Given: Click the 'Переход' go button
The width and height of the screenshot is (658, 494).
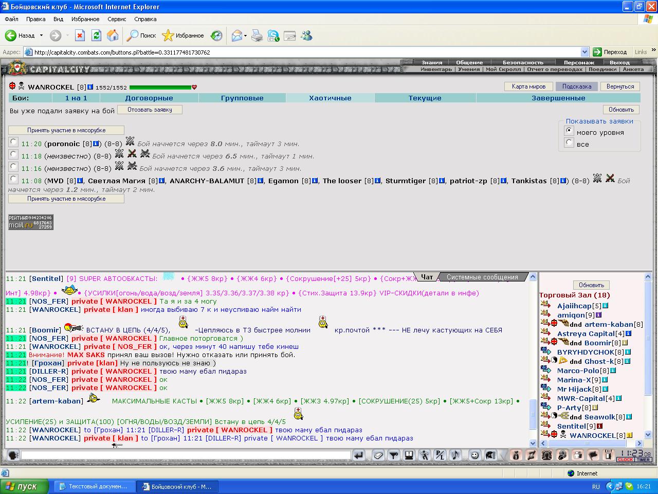Looking at the screenshot, I should pyautogui.click(x=610, y=52).
